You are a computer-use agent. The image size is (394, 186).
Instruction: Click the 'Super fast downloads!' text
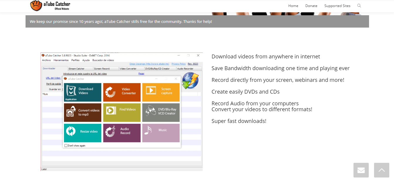(239, 121)
